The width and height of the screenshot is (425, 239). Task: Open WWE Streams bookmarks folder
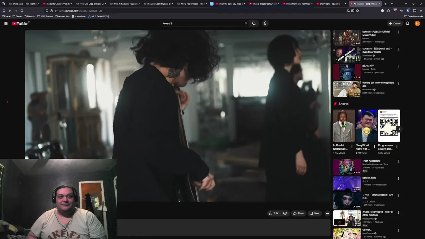coord(45,16)
